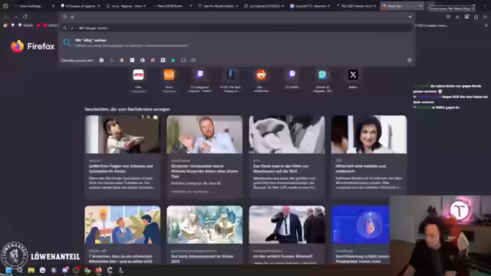Open the Reddit shortcut tile

(261, 75)
